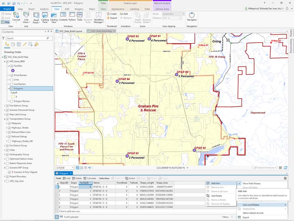Toggle Project Boundary layer checkbox
The width and height of the screenshot is (294, 221).
point(7,177)
